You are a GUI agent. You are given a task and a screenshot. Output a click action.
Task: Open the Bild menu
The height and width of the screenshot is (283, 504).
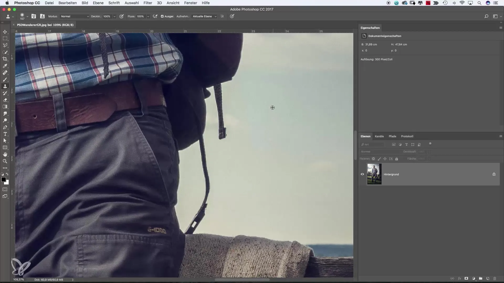[85, 3]
